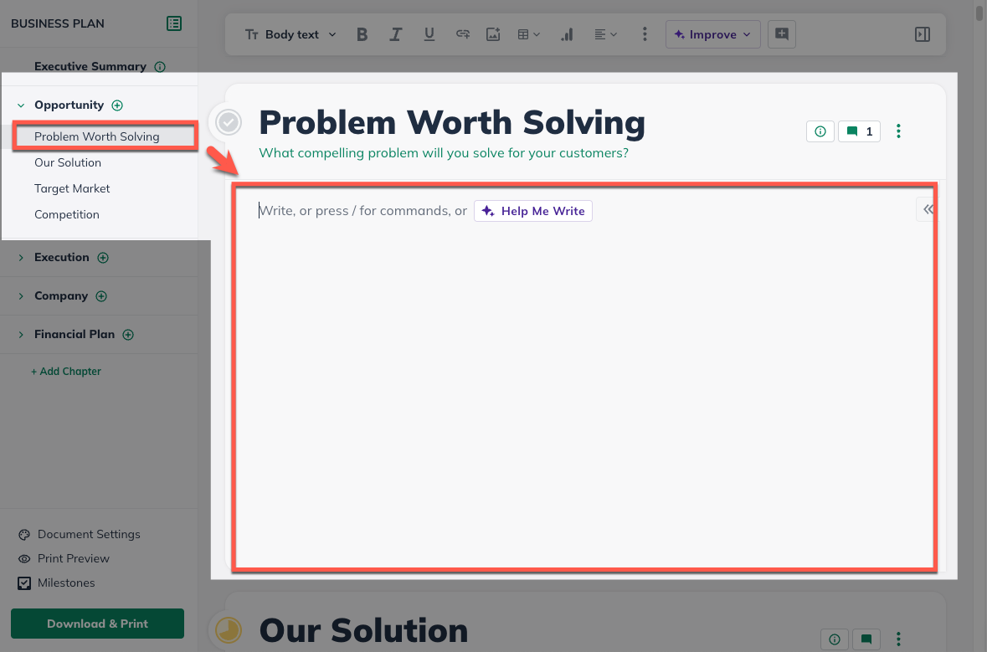This screenshot has width=987, height=652.
Task: Click the outline view icon next to BUSINESS PLAN
Action: click(174, 24)
